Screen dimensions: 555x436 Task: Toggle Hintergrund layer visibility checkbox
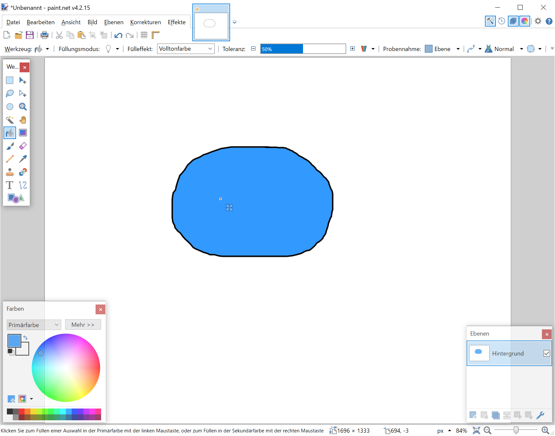pyautogui.click(x=546, y=353)
